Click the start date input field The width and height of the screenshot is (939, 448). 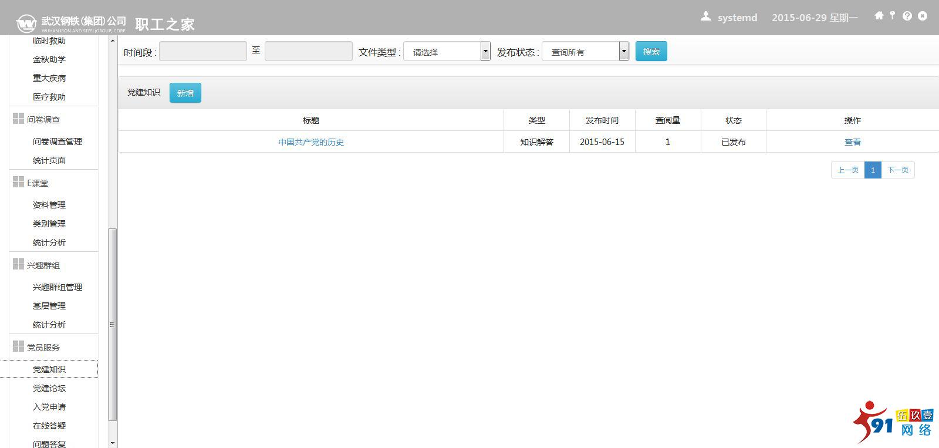[x=203, y=52]
